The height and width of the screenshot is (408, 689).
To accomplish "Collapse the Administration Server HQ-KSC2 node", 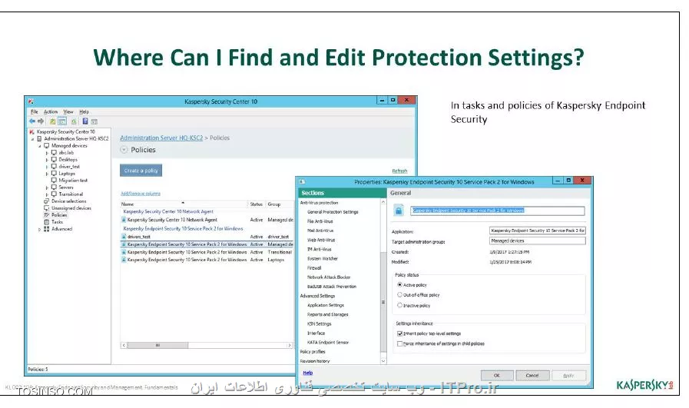I will click(32, 139).
